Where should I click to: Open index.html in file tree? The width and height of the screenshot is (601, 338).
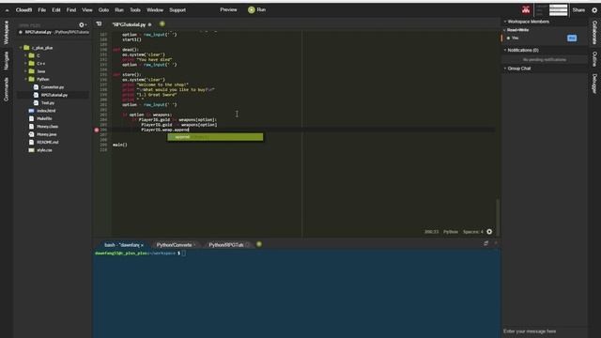coord(46,111)
